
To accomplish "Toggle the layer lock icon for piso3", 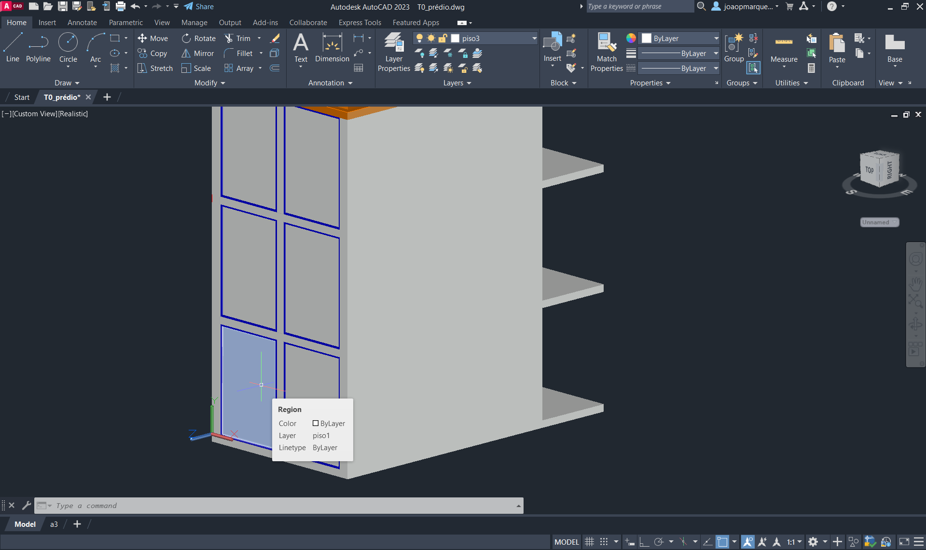I will coord(442,39).
